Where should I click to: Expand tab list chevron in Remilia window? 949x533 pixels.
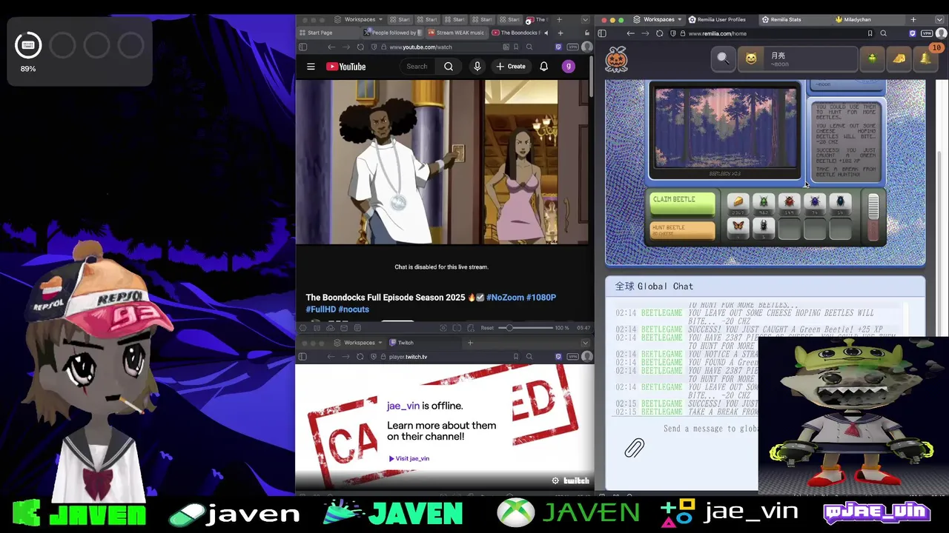(941, 19)
